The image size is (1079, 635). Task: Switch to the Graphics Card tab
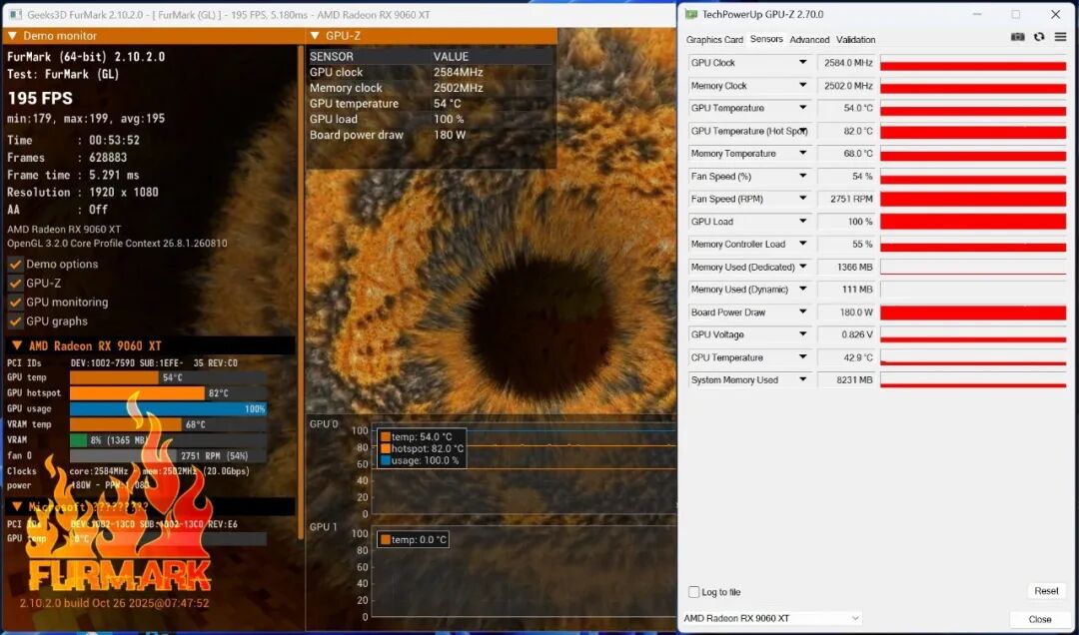714,40
